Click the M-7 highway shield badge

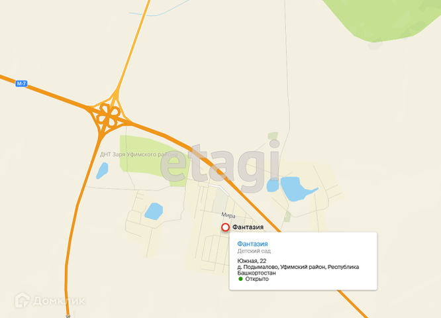coord(21,83)
